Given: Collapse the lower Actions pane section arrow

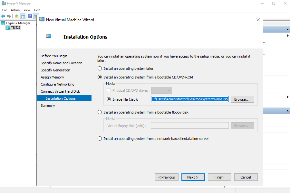Looking at the screenshot, I should tap(288, 111).
